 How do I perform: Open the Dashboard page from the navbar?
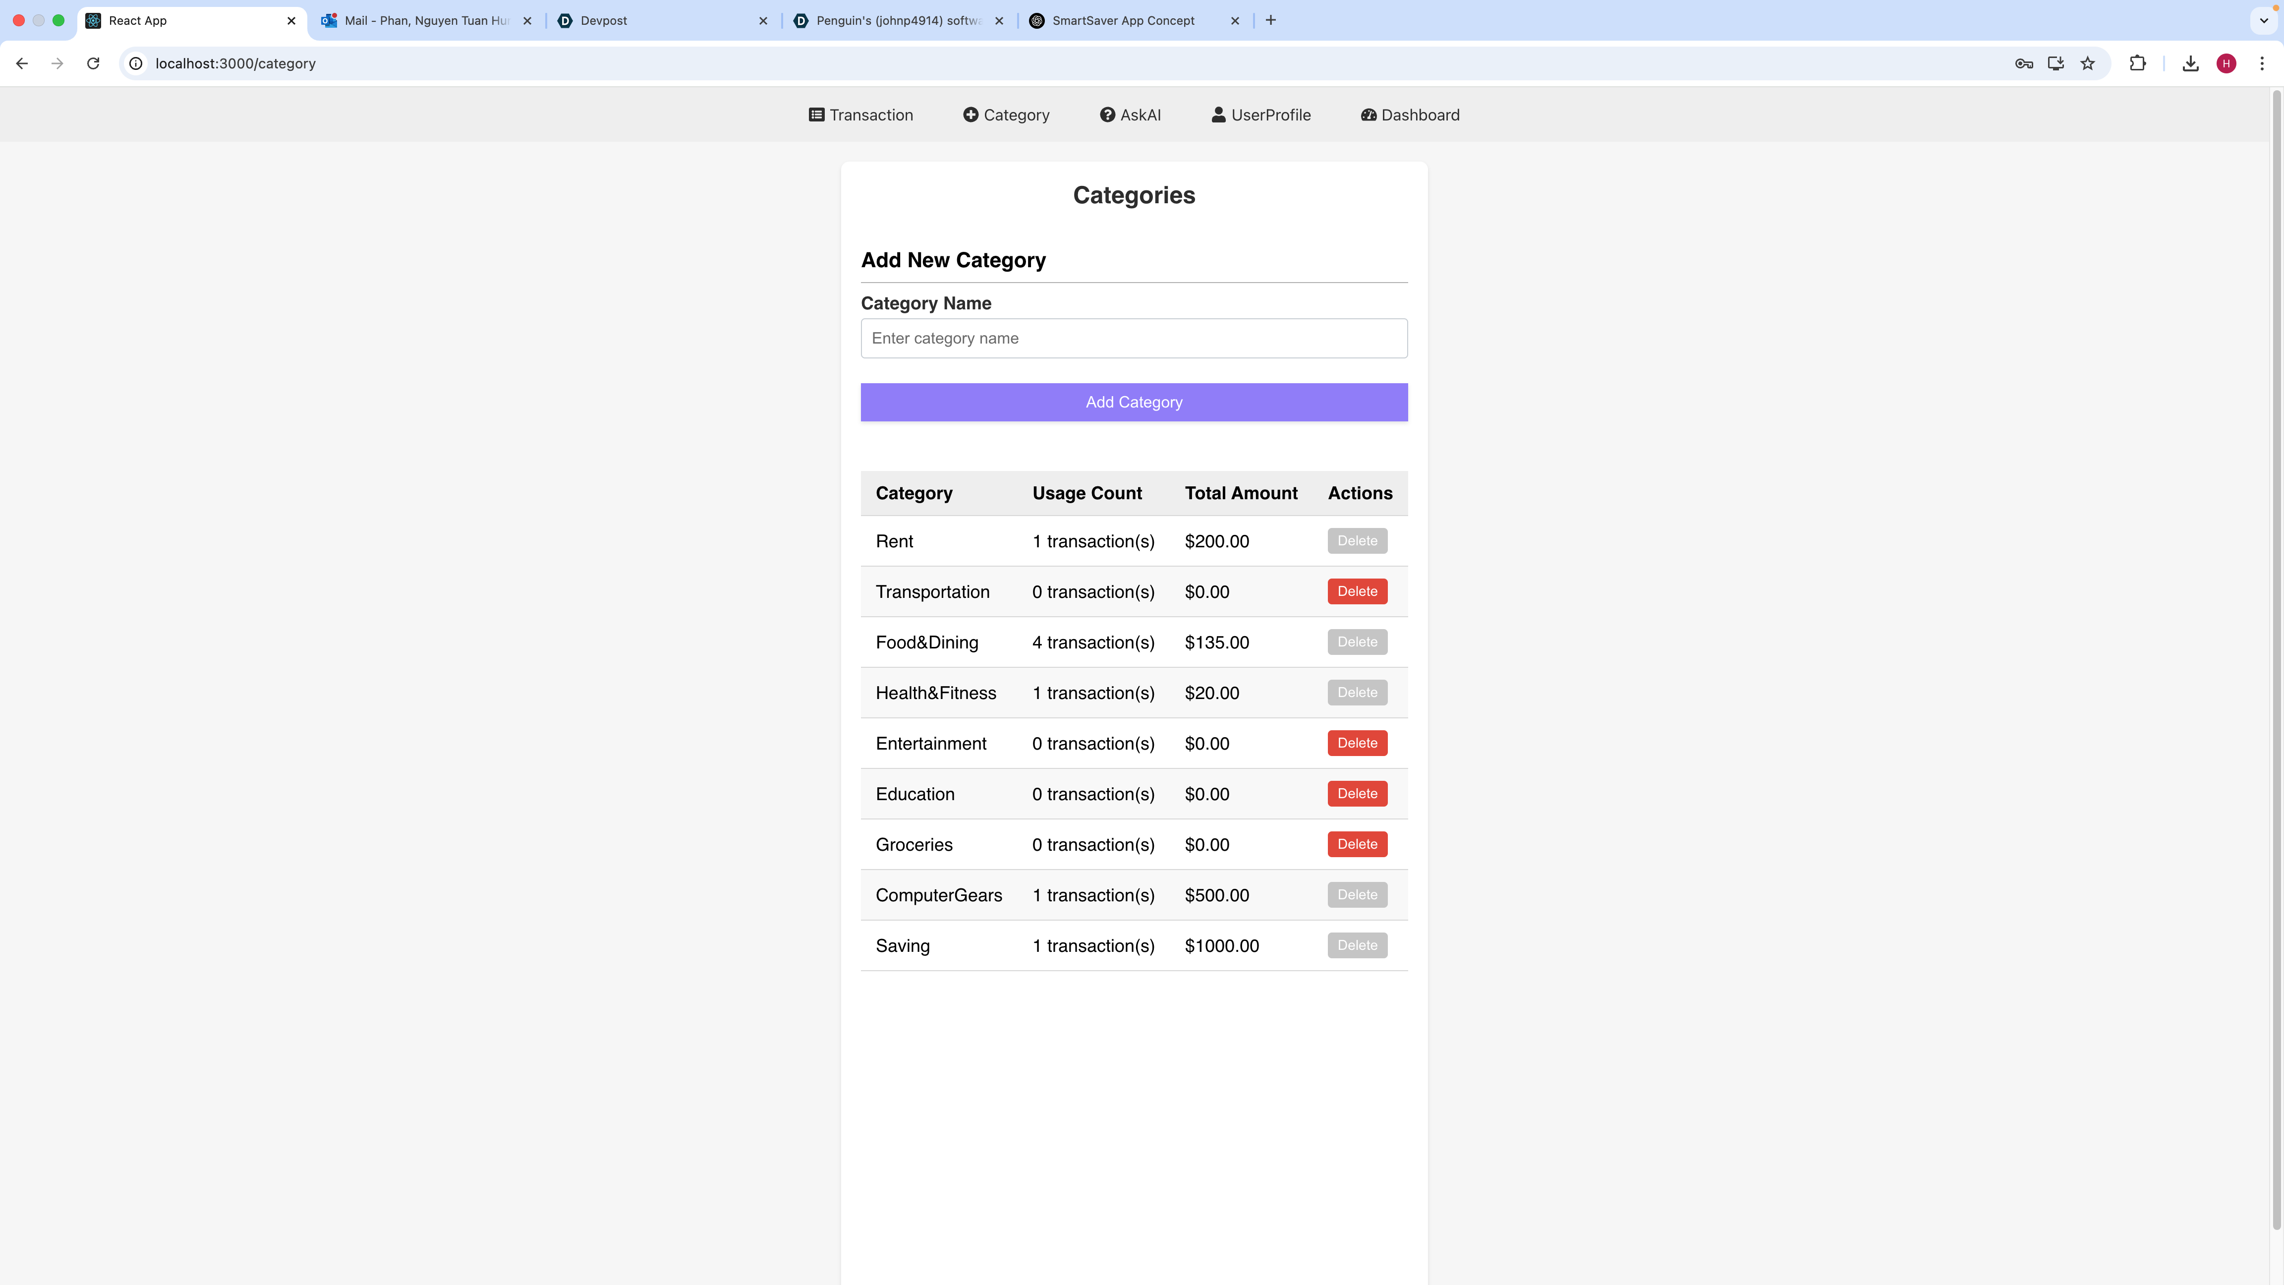pos(1410,116)
